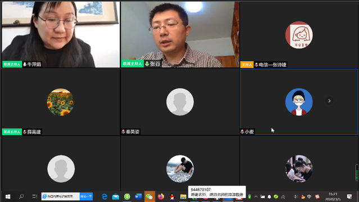Click the taskbar browser search input field
Viewport: 359px width, 202px height.
pyautogui.click(x=61, y=196)
